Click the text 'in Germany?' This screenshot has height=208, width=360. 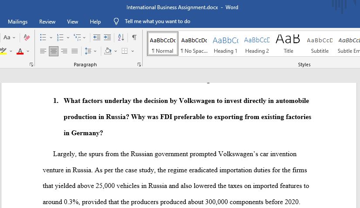point(83,133)
